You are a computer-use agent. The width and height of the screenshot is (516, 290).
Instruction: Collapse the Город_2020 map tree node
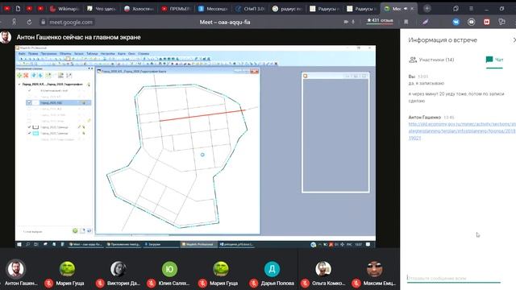(19, 85)
